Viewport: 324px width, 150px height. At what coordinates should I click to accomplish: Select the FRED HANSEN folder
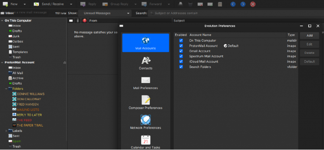(26, 104)
